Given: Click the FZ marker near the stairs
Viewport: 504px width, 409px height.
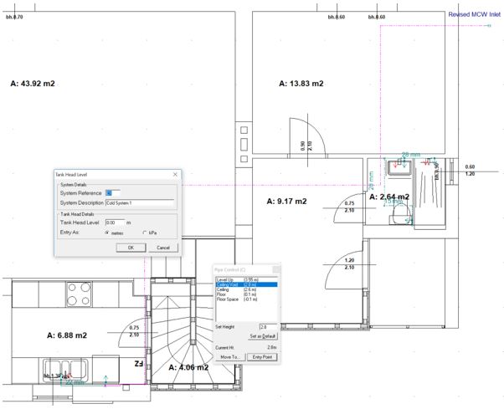Looking at the screenshot, I should [x=138, y=364].
